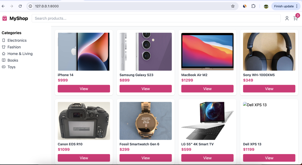
Task: Click the Finish update button
Action: [x=283, y=6]
